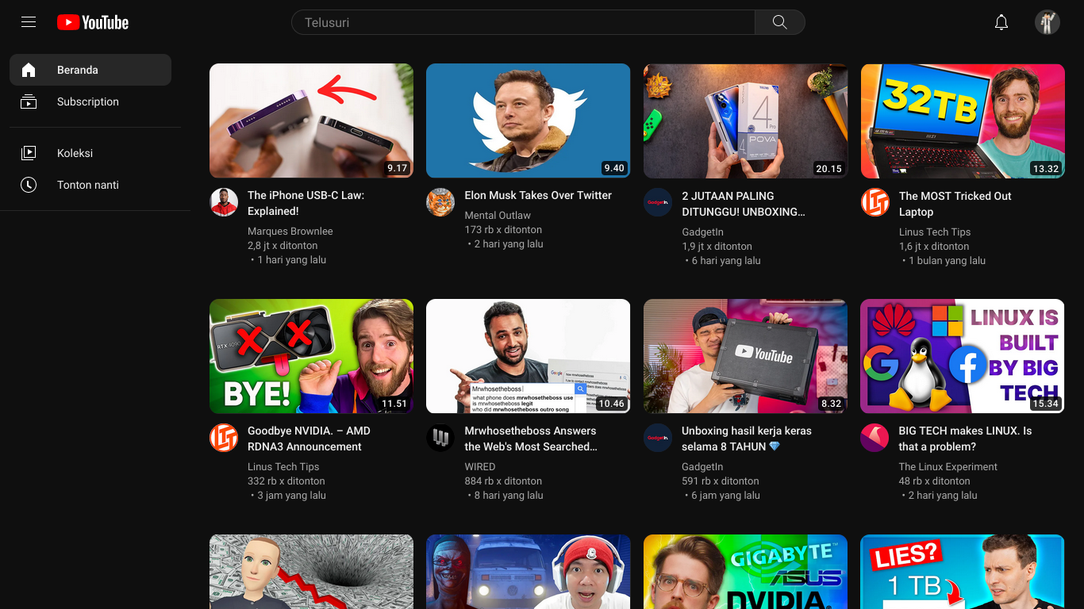Click Linus Tech Tips name under Goodbye NVIDIA
The height and width of the screenshot is (609, 1084).
(x=283, y=467)
